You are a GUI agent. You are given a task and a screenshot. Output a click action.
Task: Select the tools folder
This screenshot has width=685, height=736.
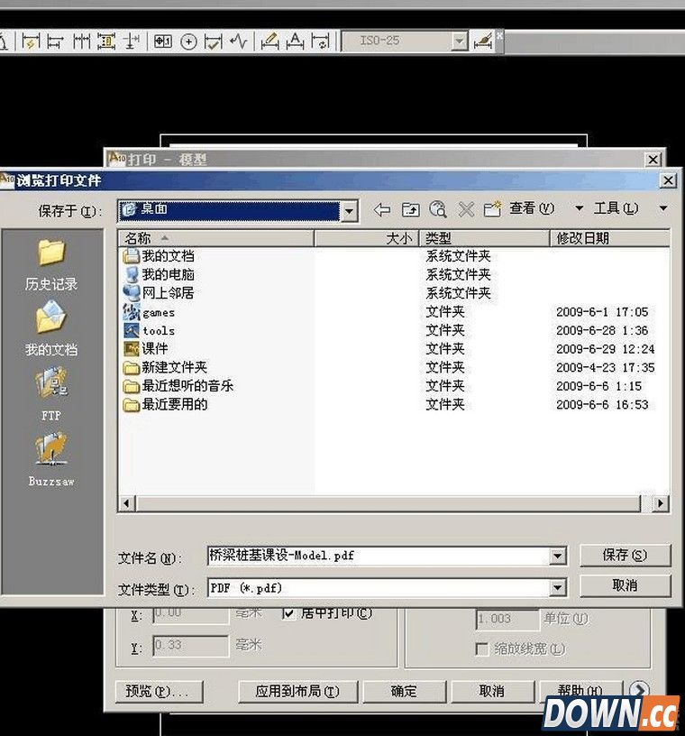pyautogui.click(x=150, y=330)
